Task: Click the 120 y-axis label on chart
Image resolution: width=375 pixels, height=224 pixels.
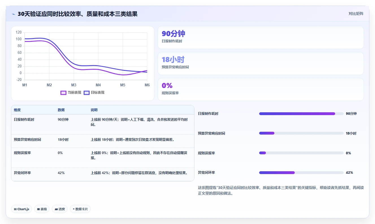Action: [19, 32]
